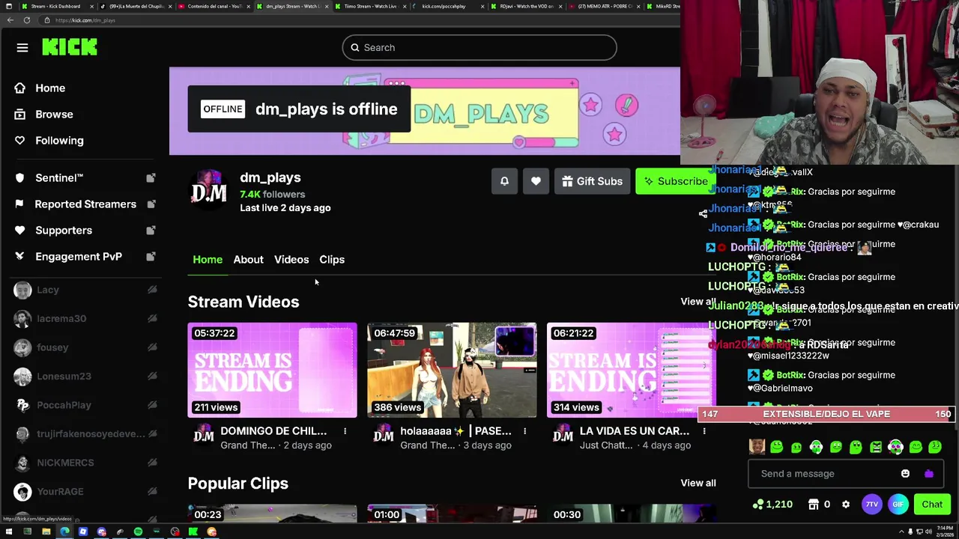Image resolution: width=959 pixels, height=539 pixels.
Task: Select the first streamer-face emote
Action: (x=757, y=447)
